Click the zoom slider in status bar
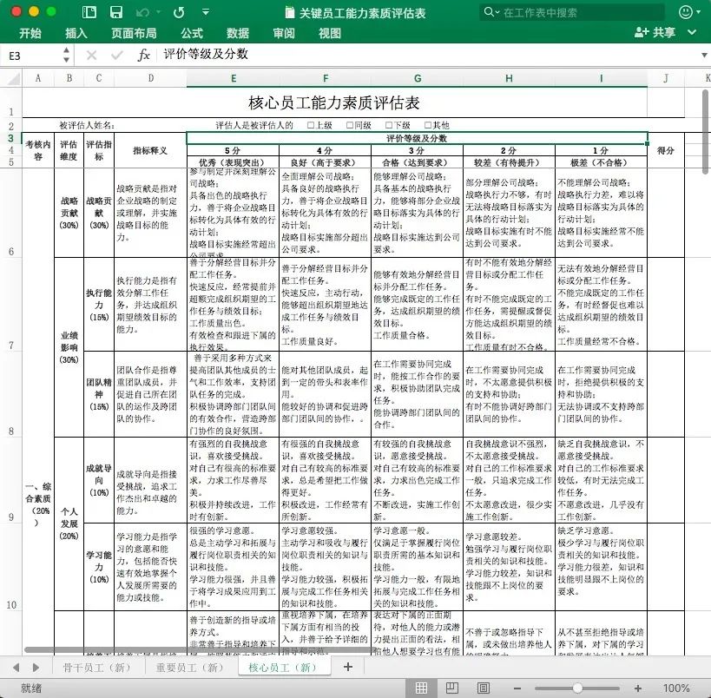This screenshot has width=711, height=698. click(x=578, y=688)
